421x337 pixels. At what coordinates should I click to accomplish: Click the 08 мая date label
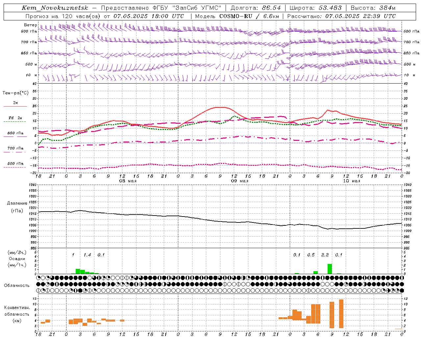click(128, 181)
